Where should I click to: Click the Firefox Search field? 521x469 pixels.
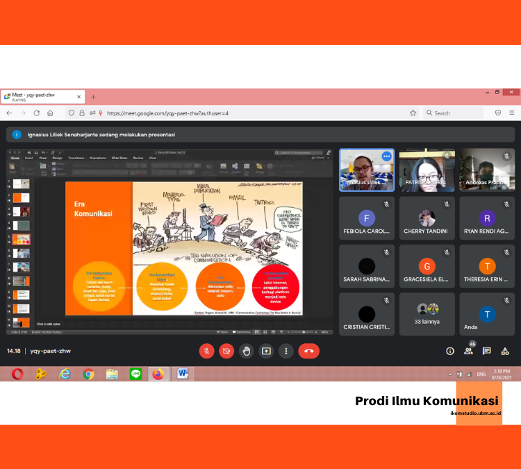tap(453, 113)
